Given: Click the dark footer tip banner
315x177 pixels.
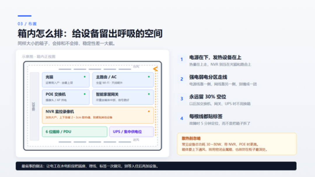Looking at the screenshot, I should pyautogui.click(x=156, y=166).
